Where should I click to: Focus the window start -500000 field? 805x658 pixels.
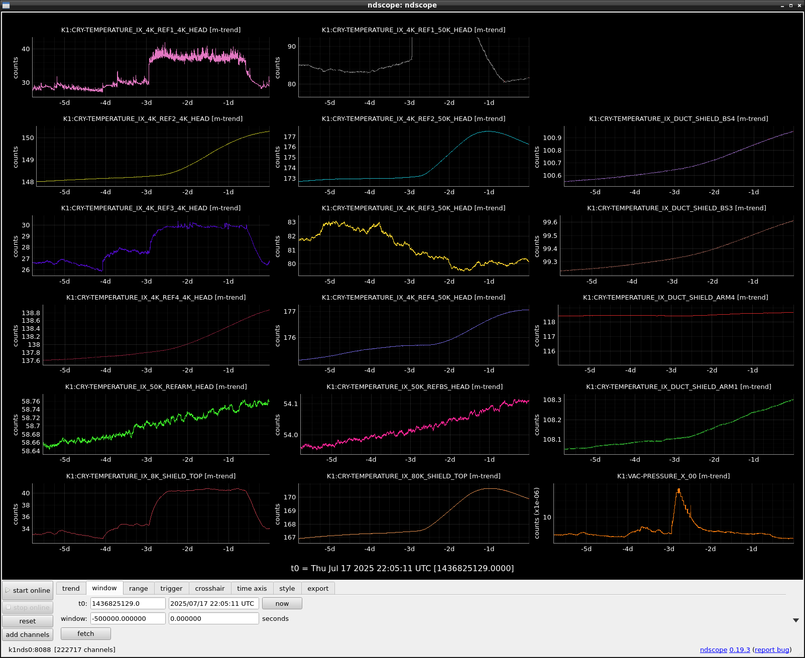(128, 618)
